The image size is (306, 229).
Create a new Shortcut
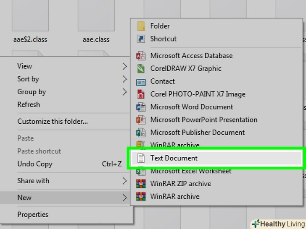click(216, 39)
